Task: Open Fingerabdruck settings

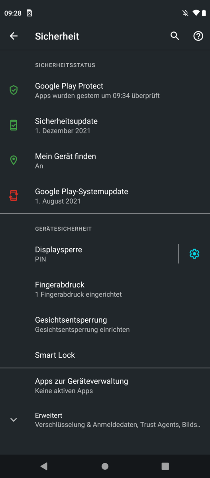Action: 105,289
